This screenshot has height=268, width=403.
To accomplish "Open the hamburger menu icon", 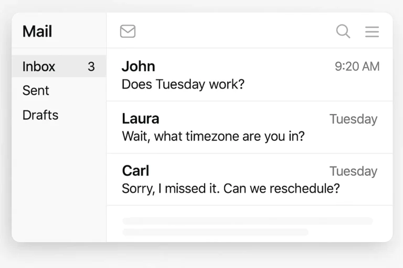I will coord(372,31).
